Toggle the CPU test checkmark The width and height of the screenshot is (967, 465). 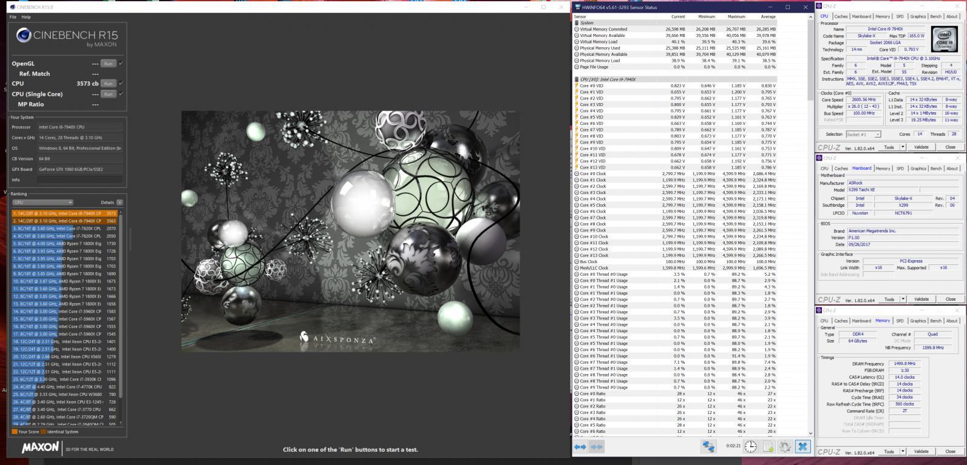point(121,84)
